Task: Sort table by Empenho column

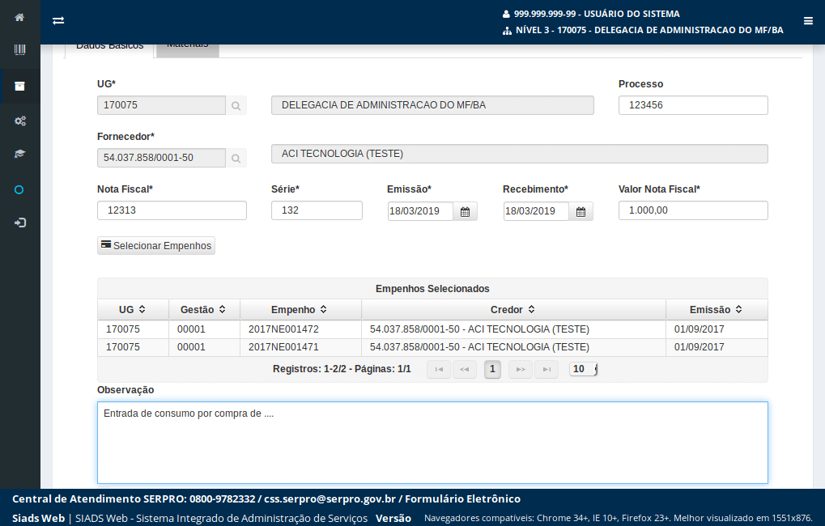Action: (x=300, y=310)
